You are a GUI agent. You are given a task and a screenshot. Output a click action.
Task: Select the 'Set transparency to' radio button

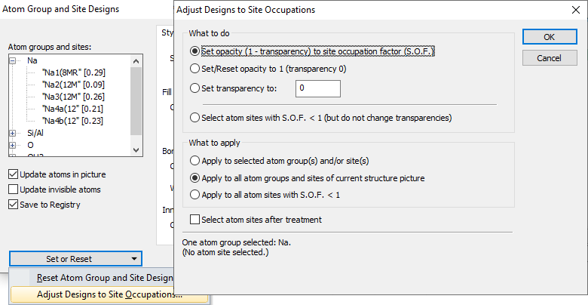pyautogui.click(x=196, y=88)
